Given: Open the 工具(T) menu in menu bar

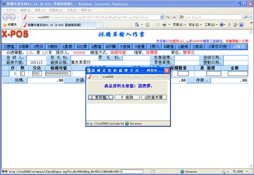Looking at the screenshot, I should coord(72,10).
